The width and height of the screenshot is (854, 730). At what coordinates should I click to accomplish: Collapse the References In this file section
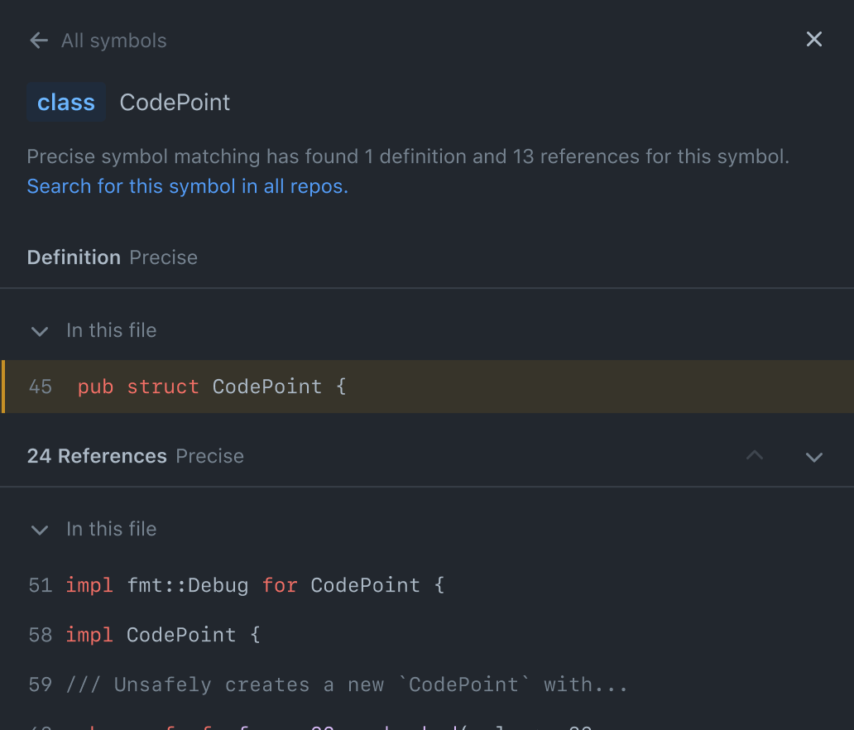pos(39,530)
